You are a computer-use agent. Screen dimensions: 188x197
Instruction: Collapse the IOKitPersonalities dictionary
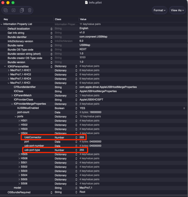[x=5, y=66]
